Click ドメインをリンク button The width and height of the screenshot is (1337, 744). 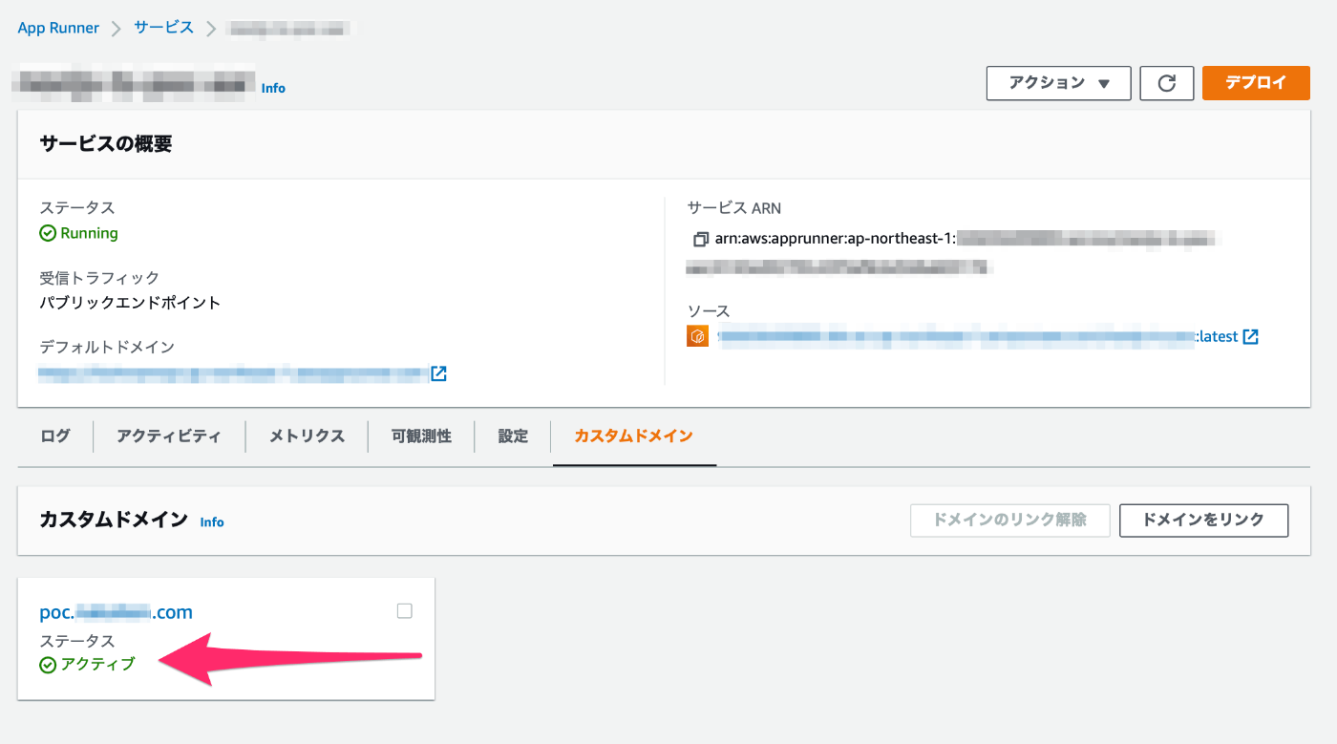point(1203,521)
